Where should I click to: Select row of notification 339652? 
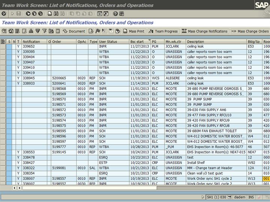tap(3, 46)
